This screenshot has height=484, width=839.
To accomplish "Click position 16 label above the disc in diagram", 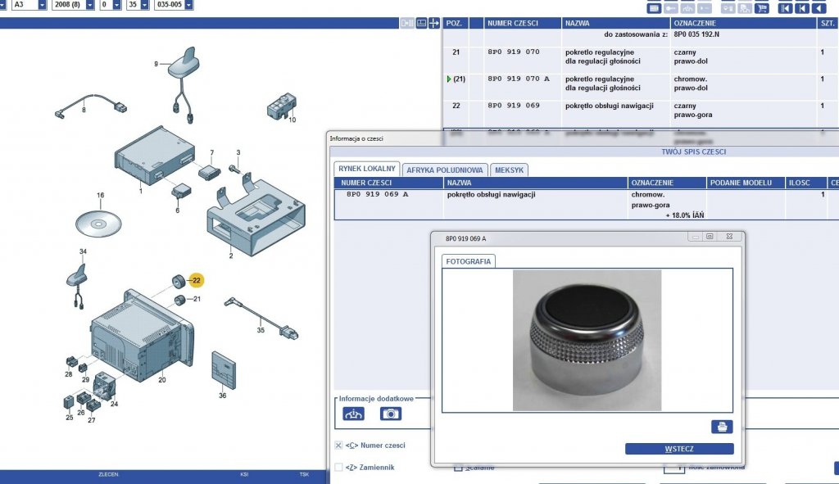I will click(x=101, y=195).
